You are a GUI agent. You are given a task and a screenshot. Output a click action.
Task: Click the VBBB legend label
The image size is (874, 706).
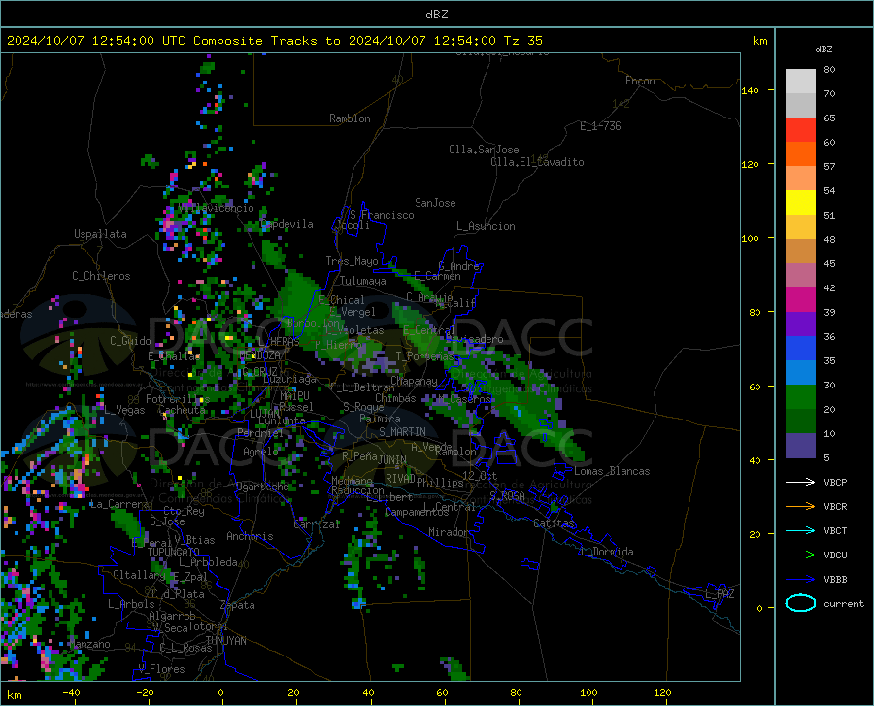click(835, 580)
